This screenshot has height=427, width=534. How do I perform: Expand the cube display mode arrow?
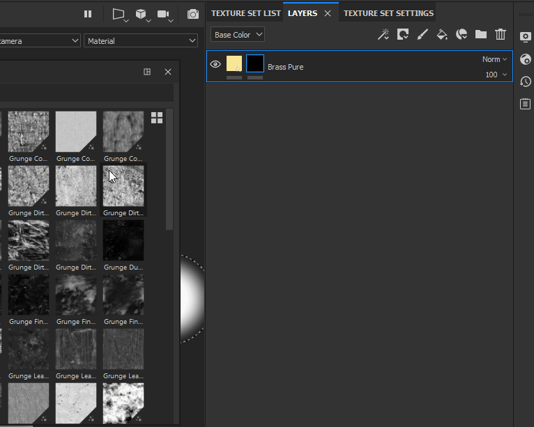(x=148, y=21)
